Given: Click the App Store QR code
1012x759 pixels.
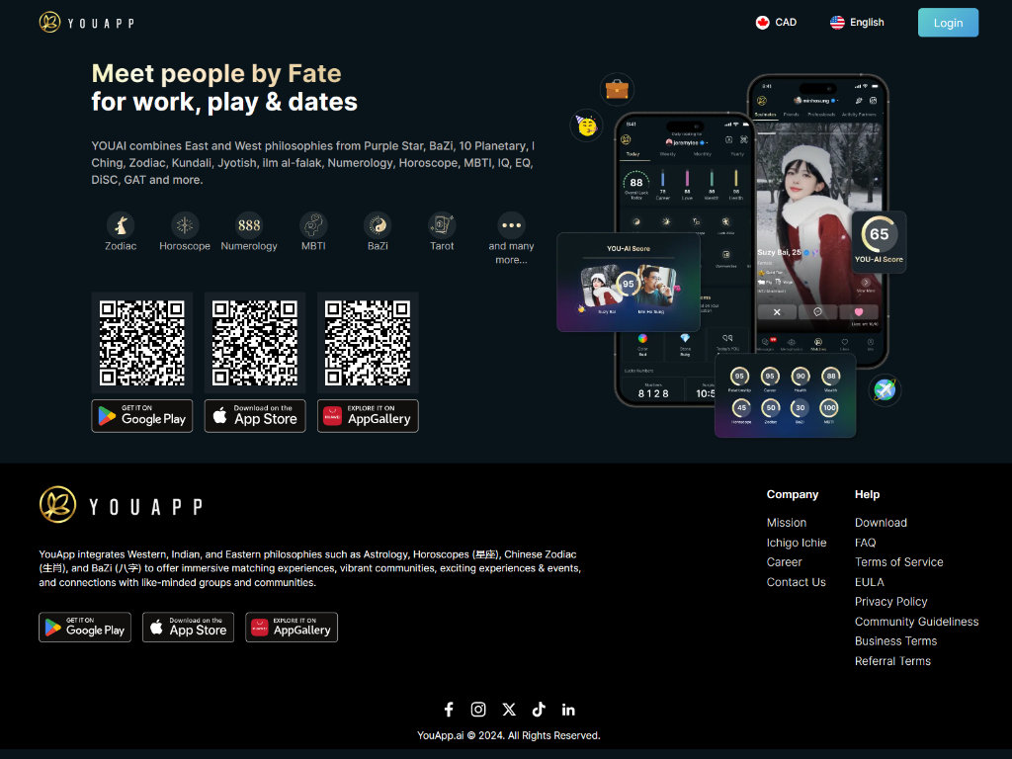Looking at the screenshot, I should tap(255, 343).
